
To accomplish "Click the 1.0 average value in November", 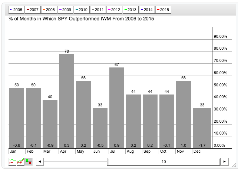I will point(184,146).
